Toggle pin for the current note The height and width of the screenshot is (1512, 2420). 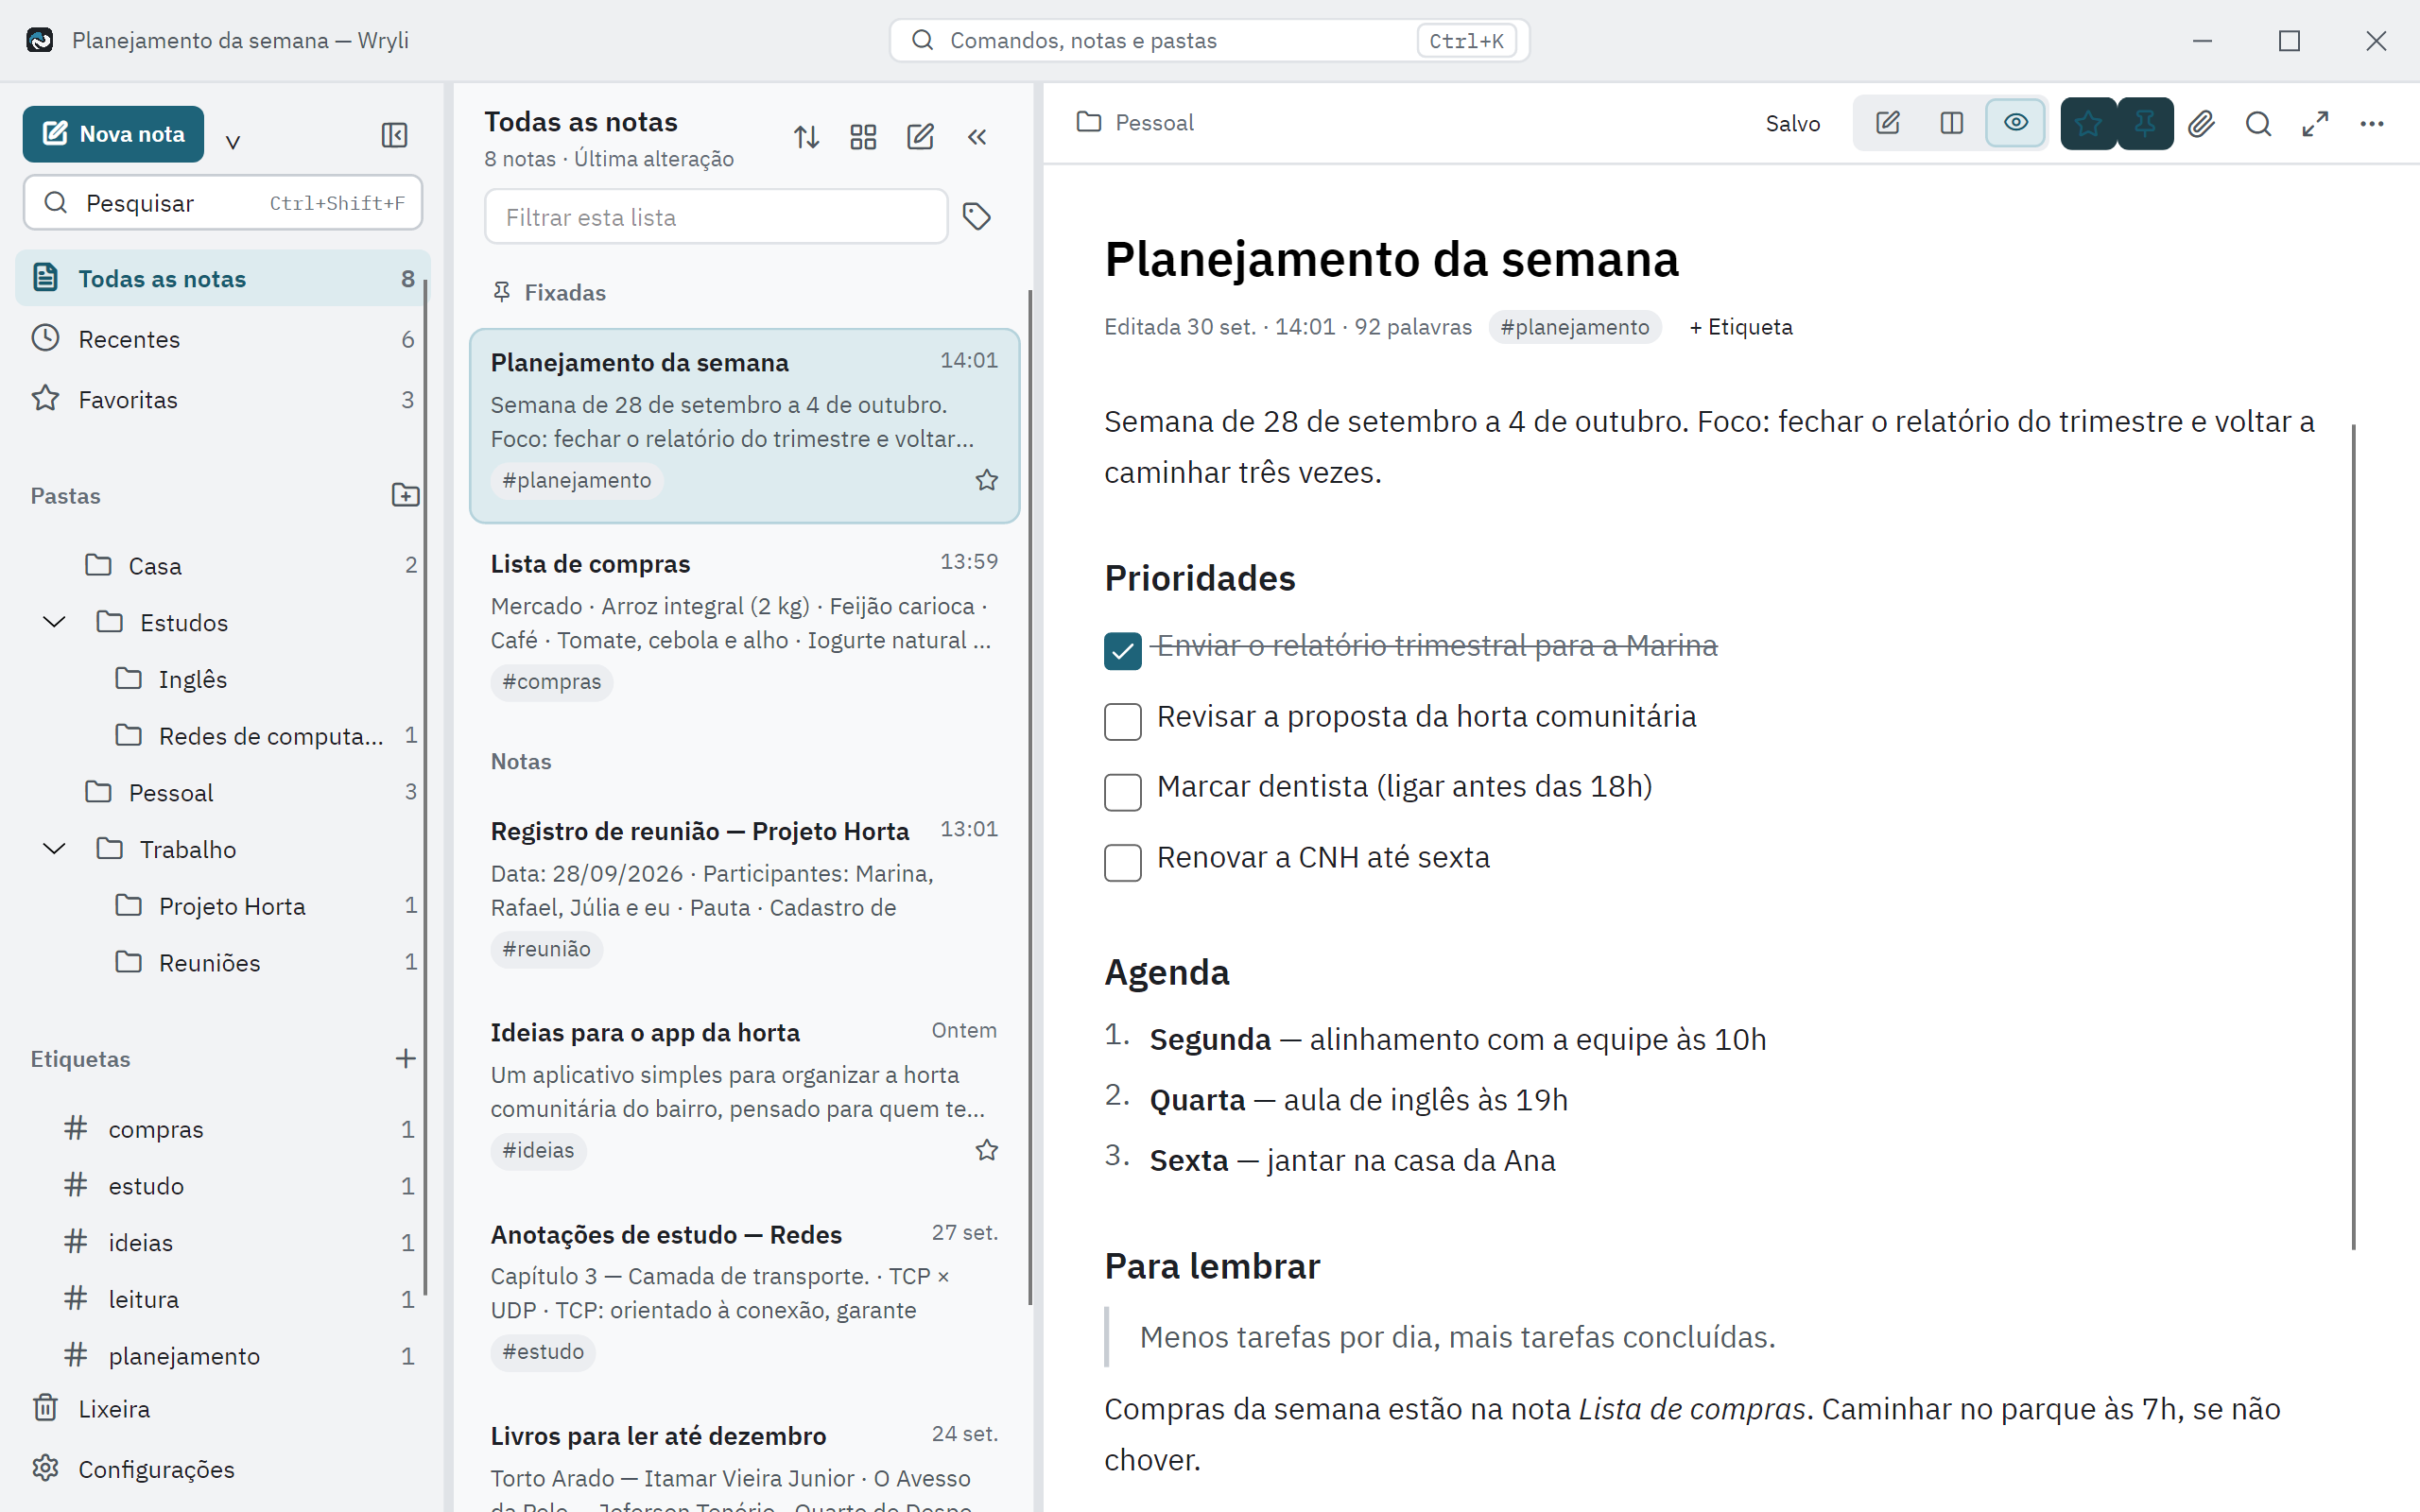coord(2145,124)
